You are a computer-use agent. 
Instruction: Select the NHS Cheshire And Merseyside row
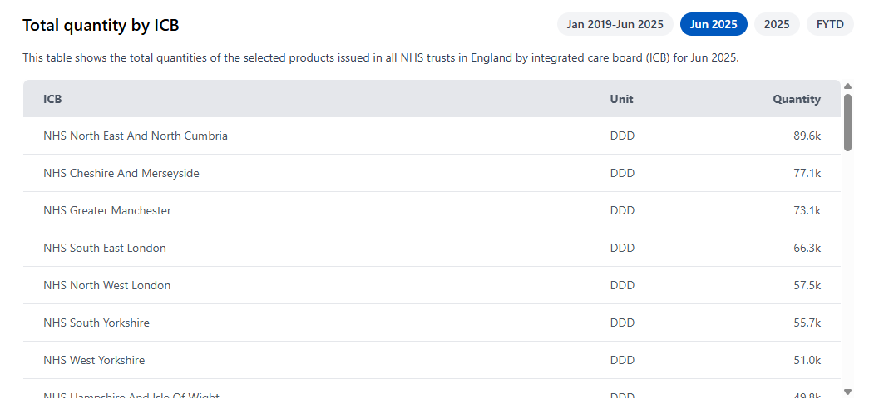point(121,173)
